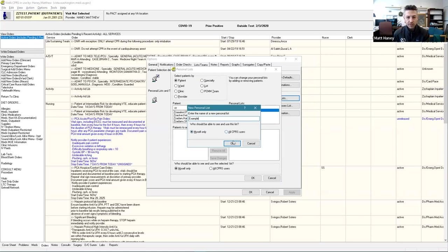Image resolution: width=448 pixels, height=252 pixels.
Task: Click the VistA CPRS title bar icon
Action: pos(2,3)
